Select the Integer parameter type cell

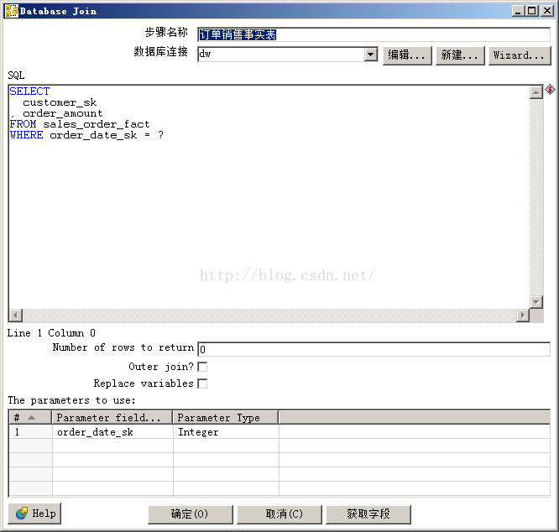(226, 432)
